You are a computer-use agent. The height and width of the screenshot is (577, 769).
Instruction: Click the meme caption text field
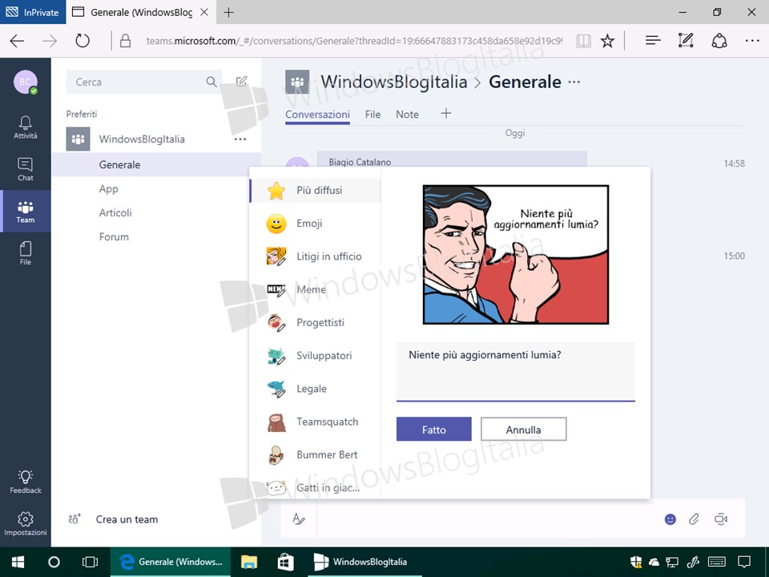click(515, 371)
